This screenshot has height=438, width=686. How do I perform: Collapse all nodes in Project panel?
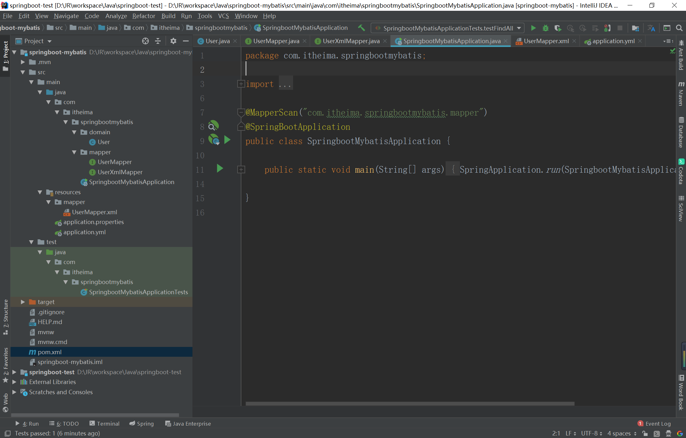coord(158,41)
